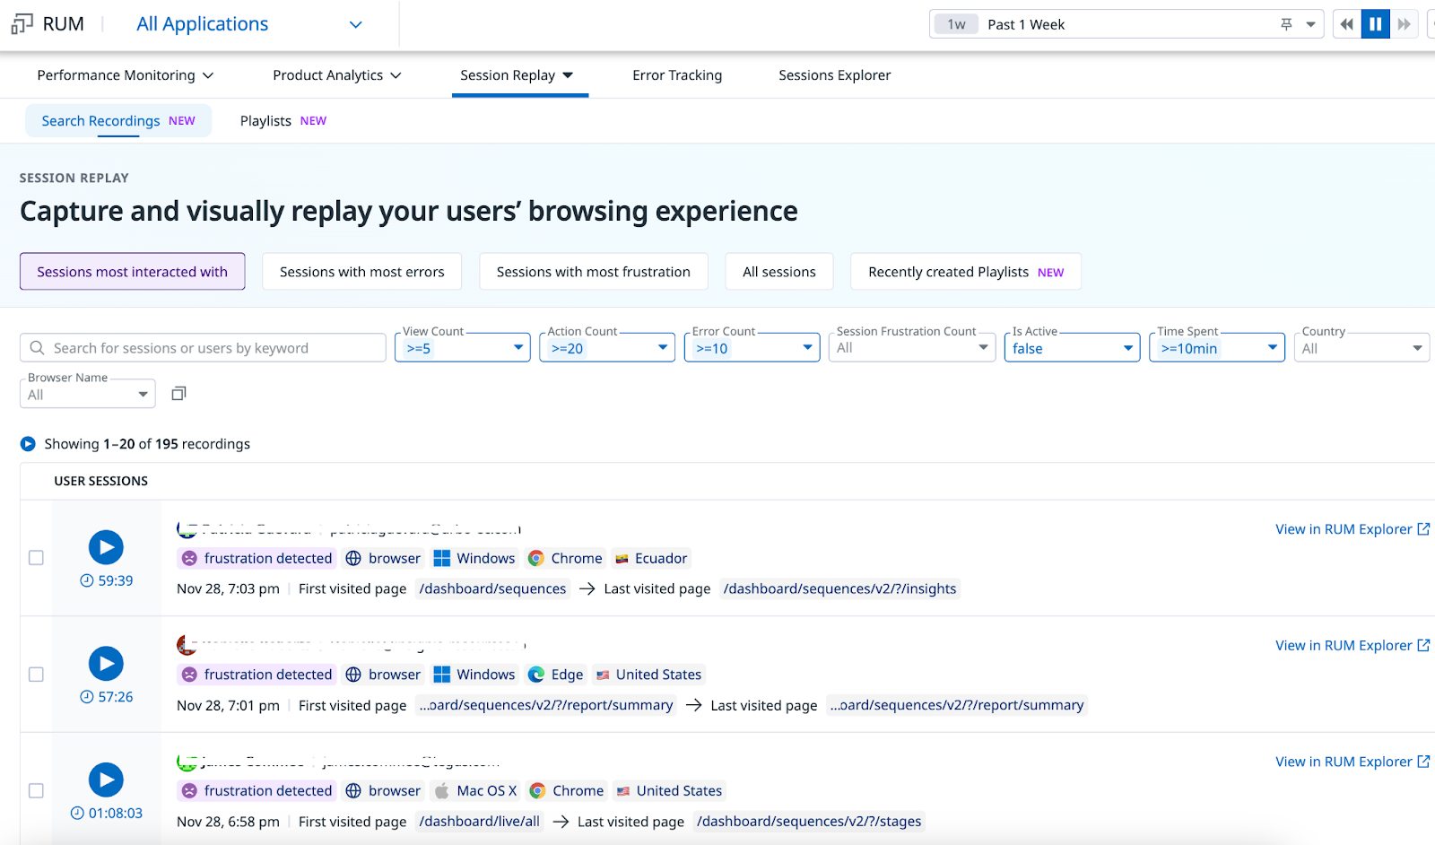Click the fast-forward time range icon
The image size is (1435, 845).
(1405, 23)
